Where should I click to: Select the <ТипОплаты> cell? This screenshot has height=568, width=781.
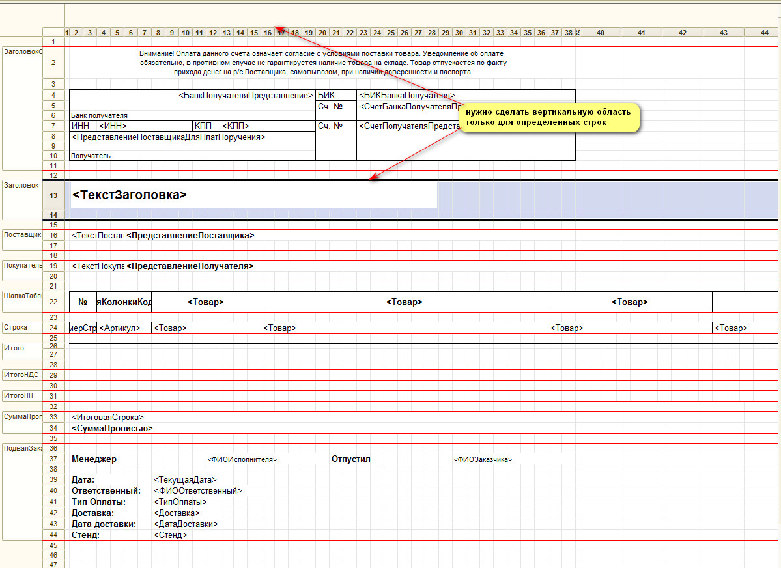pos(180,502)
